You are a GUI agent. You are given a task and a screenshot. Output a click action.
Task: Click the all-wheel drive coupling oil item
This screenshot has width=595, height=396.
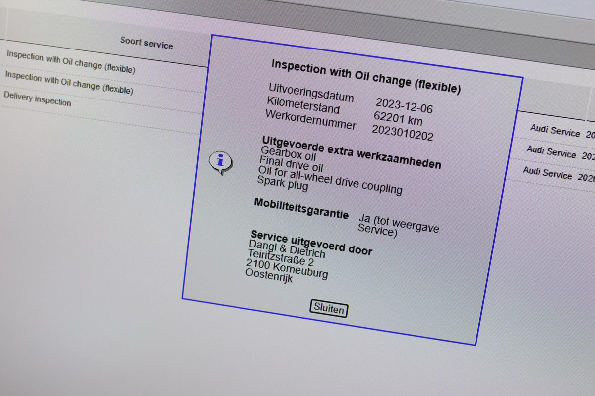pos(330,180)
